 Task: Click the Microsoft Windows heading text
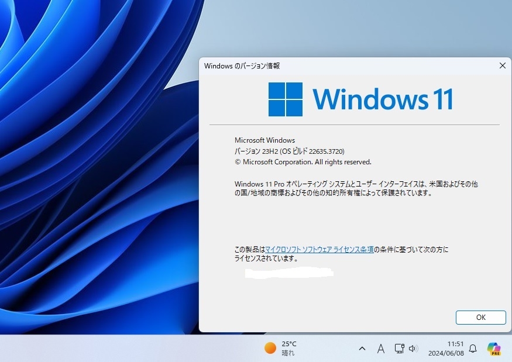(x=265, y=140)
